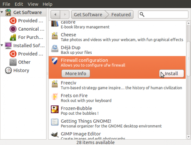Click the Frozen-Bubble penguin icon
Screen dimensions: 191x145
[x=55, y=109]
